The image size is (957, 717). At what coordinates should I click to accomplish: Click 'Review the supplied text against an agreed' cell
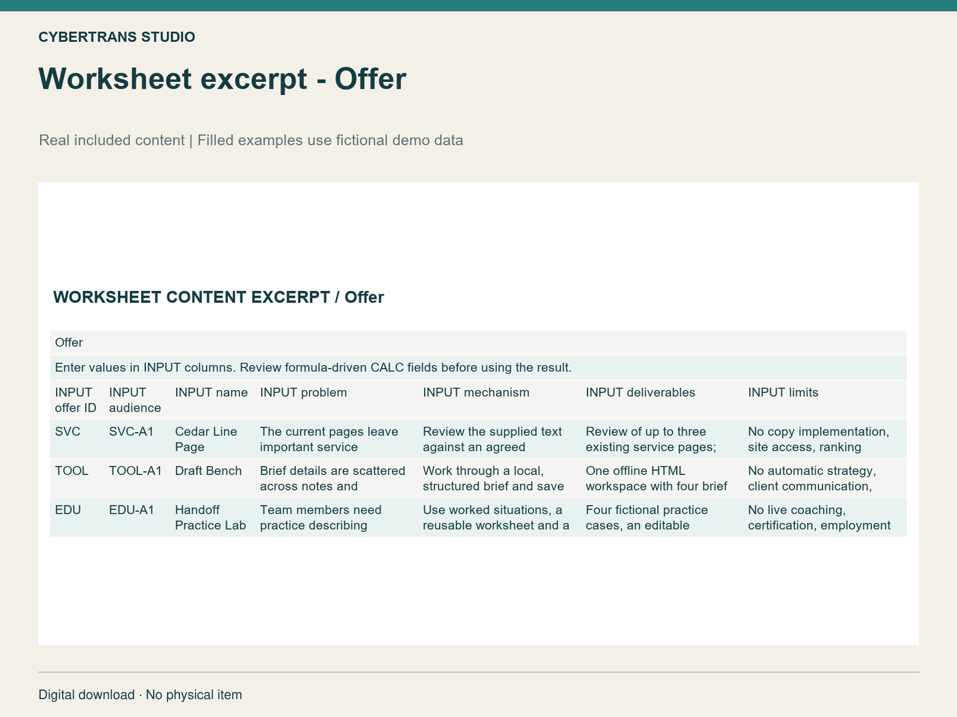[499, 439]
